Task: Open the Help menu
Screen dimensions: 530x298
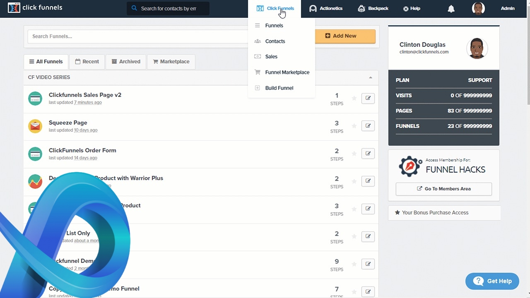Action: pos(412,8)
